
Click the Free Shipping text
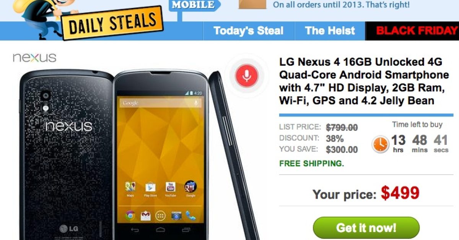click(x=312, y=164)
